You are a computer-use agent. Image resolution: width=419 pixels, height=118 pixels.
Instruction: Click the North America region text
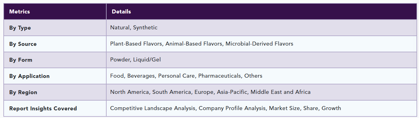[130, 92]
